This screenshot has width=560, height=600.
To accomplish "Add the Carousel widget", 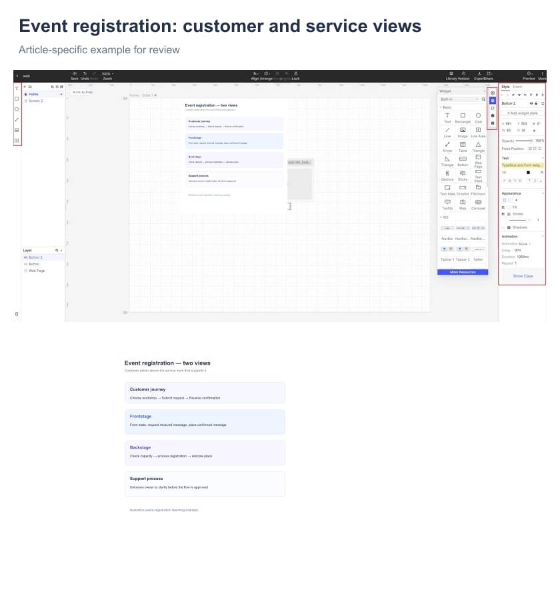I will 478,205.
